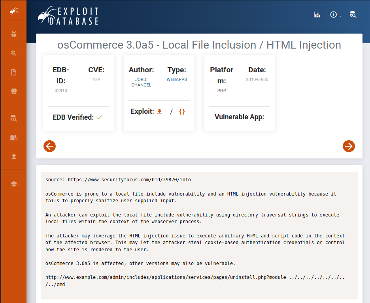This screenshot has width=370, height=303.
Task: Click the WEBAPPS type link
Action: pos(177,79)
